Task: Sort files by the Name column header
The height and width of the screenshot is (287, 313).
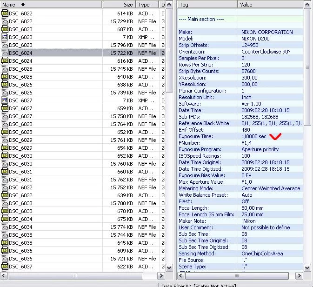Action: (x=51, y=5)
